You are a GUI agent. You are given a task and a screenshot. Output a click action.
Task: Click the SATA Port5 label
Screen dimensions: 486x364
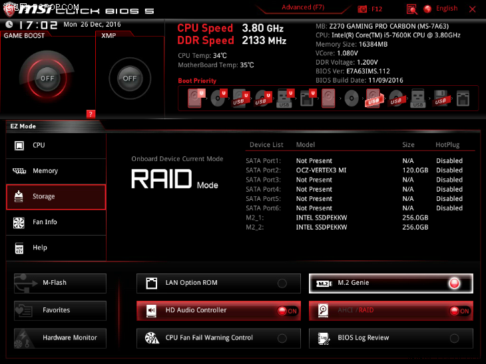263,198
